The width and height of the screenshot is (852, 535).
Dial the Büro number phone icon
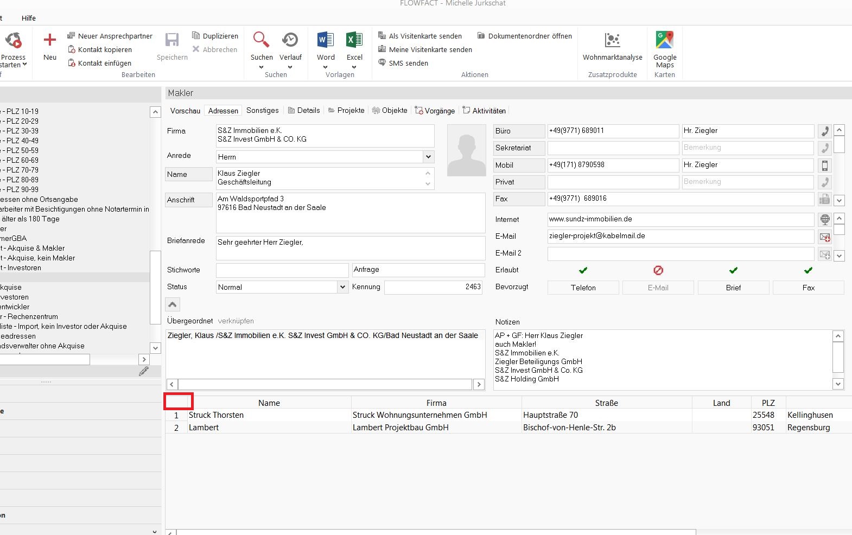pyautogui.click(x=824, y=131)
